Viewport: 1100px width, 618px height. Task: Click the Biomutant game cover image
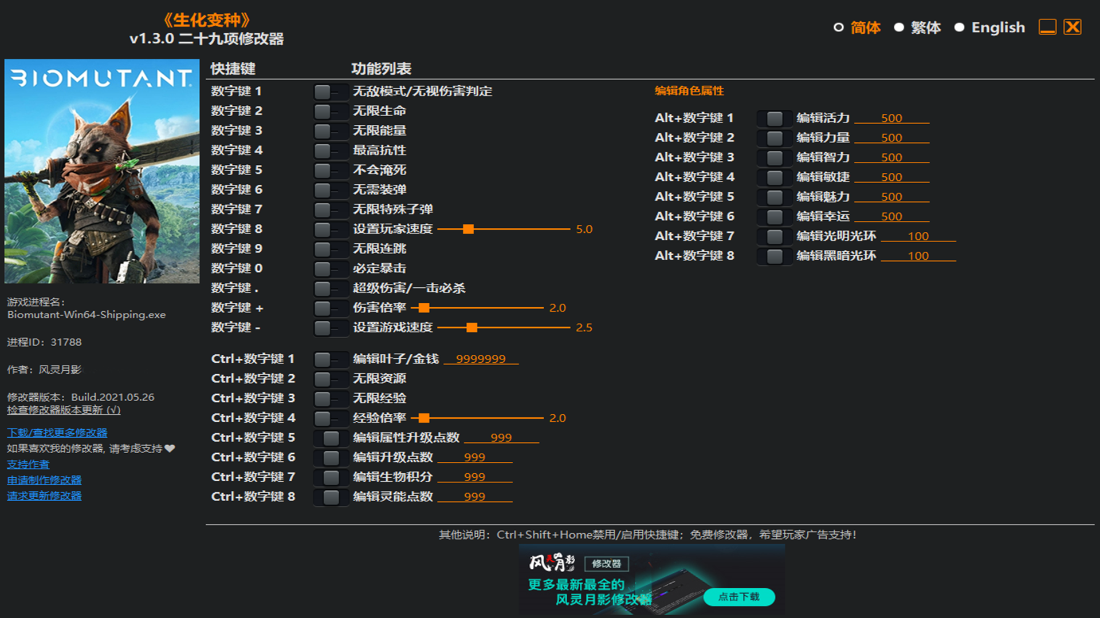(x=102, y=171)
